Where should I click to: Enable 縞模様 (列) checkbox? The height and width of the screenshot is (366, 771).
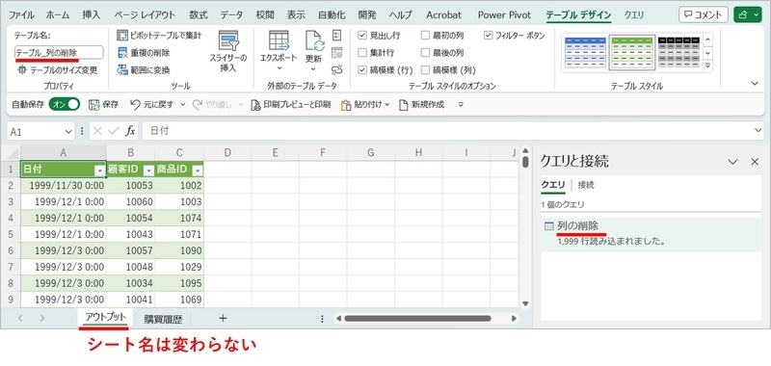point(425,70)
